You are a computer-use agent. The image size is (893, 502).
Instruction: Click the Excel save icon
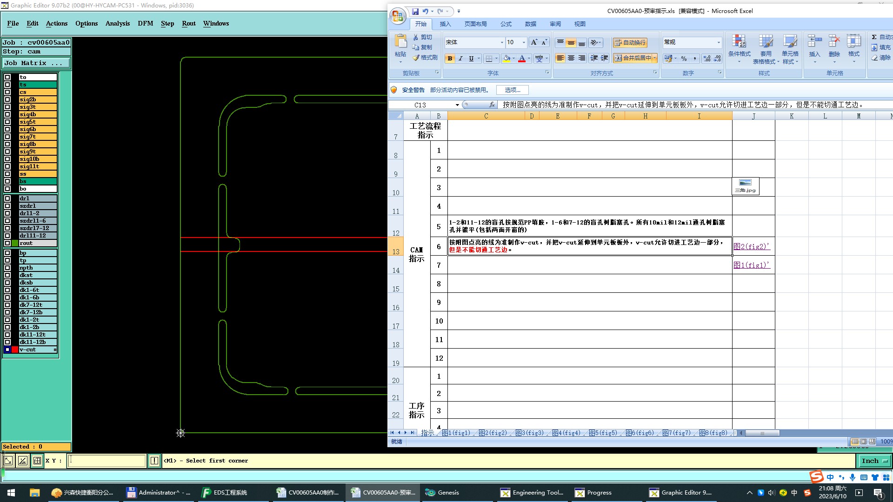click(x=415, y=11)
